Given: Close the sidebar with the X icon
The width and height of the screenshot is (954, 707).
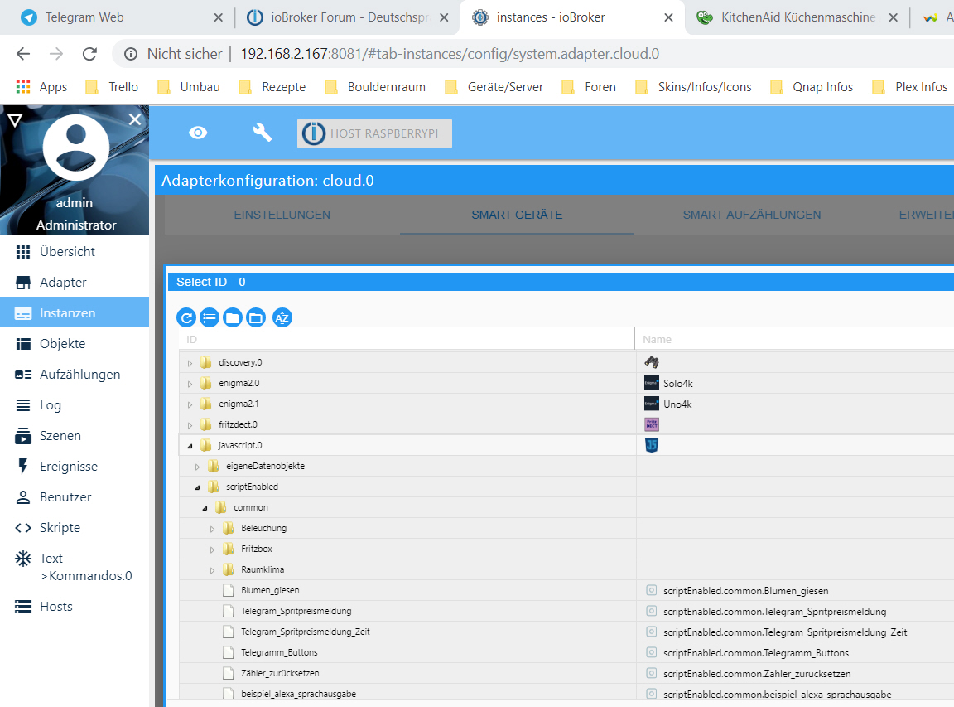Looking at the screenshot, I should (x=135, y=120).
